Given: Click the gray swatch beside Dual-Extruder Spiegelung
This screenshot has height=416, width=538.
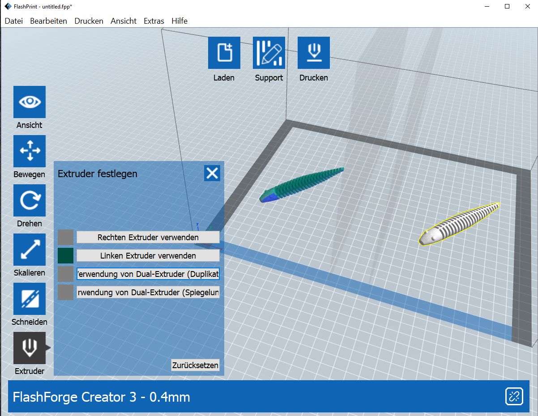Looking at the screenshot, I should click(x=65, y=293).
